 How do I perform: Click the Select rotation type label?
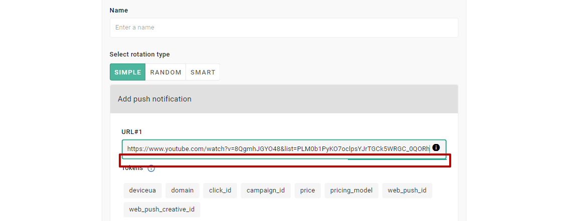pyautogui.click(x=140, y=54)
